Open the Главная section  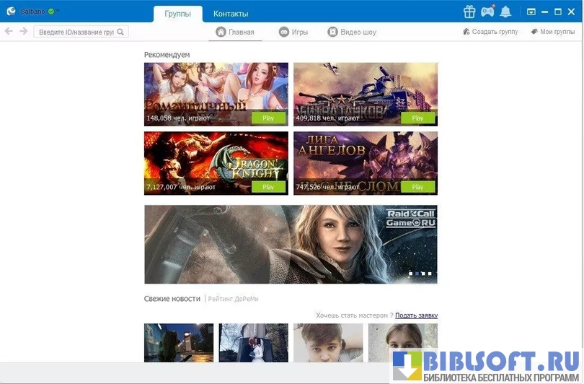pos(235,32)
